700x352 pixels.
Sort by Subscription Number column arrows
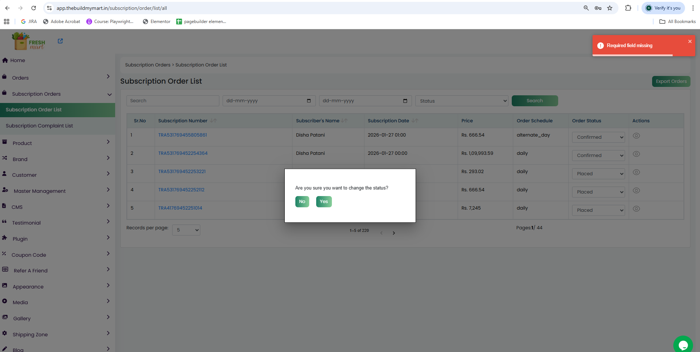[x=213, y=121]
